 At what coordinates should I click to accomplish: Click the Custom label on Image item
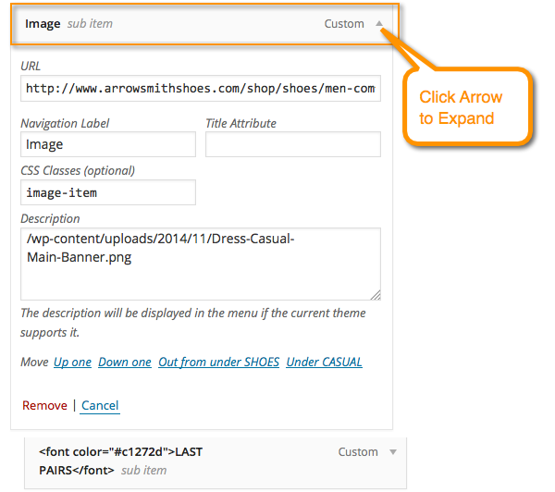click(344, 24)
